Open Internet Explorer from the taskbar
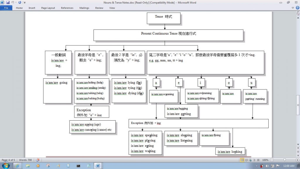Viewport: 300px width, 169px height. [17, 166]
